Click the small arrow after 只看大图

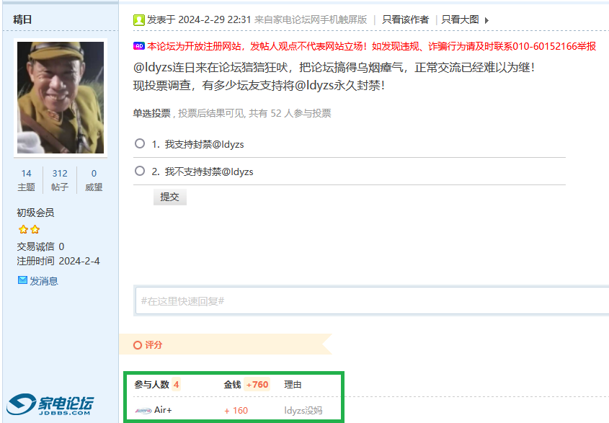click(x=486, y=20)
